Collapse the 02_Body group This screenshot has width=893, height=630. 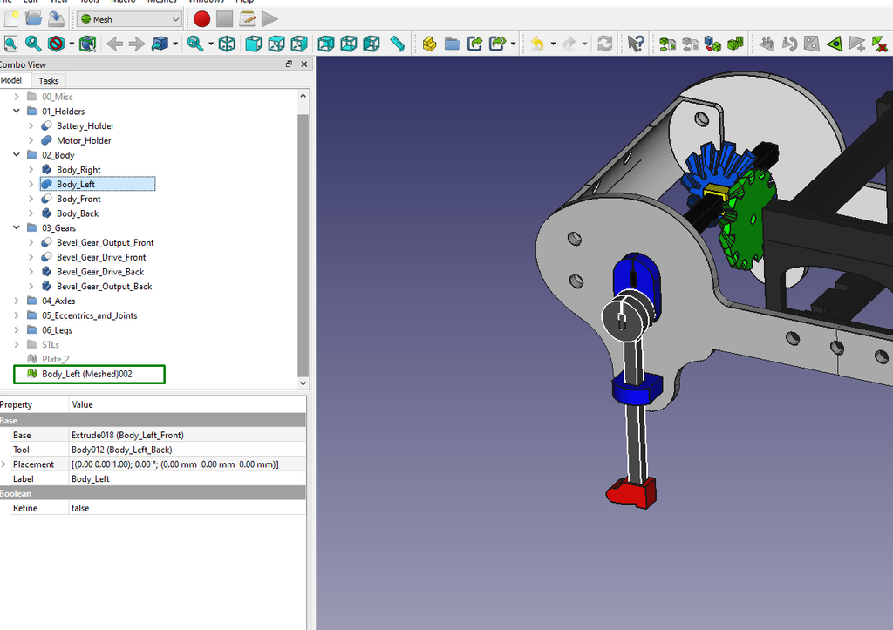16,154
